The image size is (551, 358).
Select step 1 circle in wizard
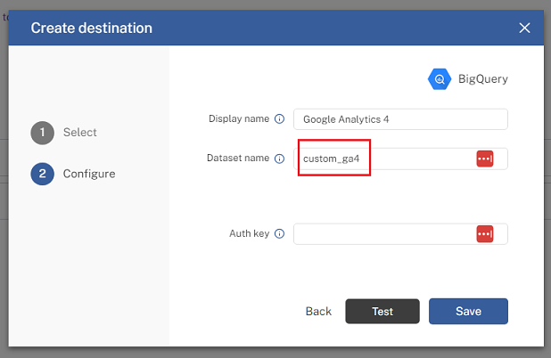[43, 133]
